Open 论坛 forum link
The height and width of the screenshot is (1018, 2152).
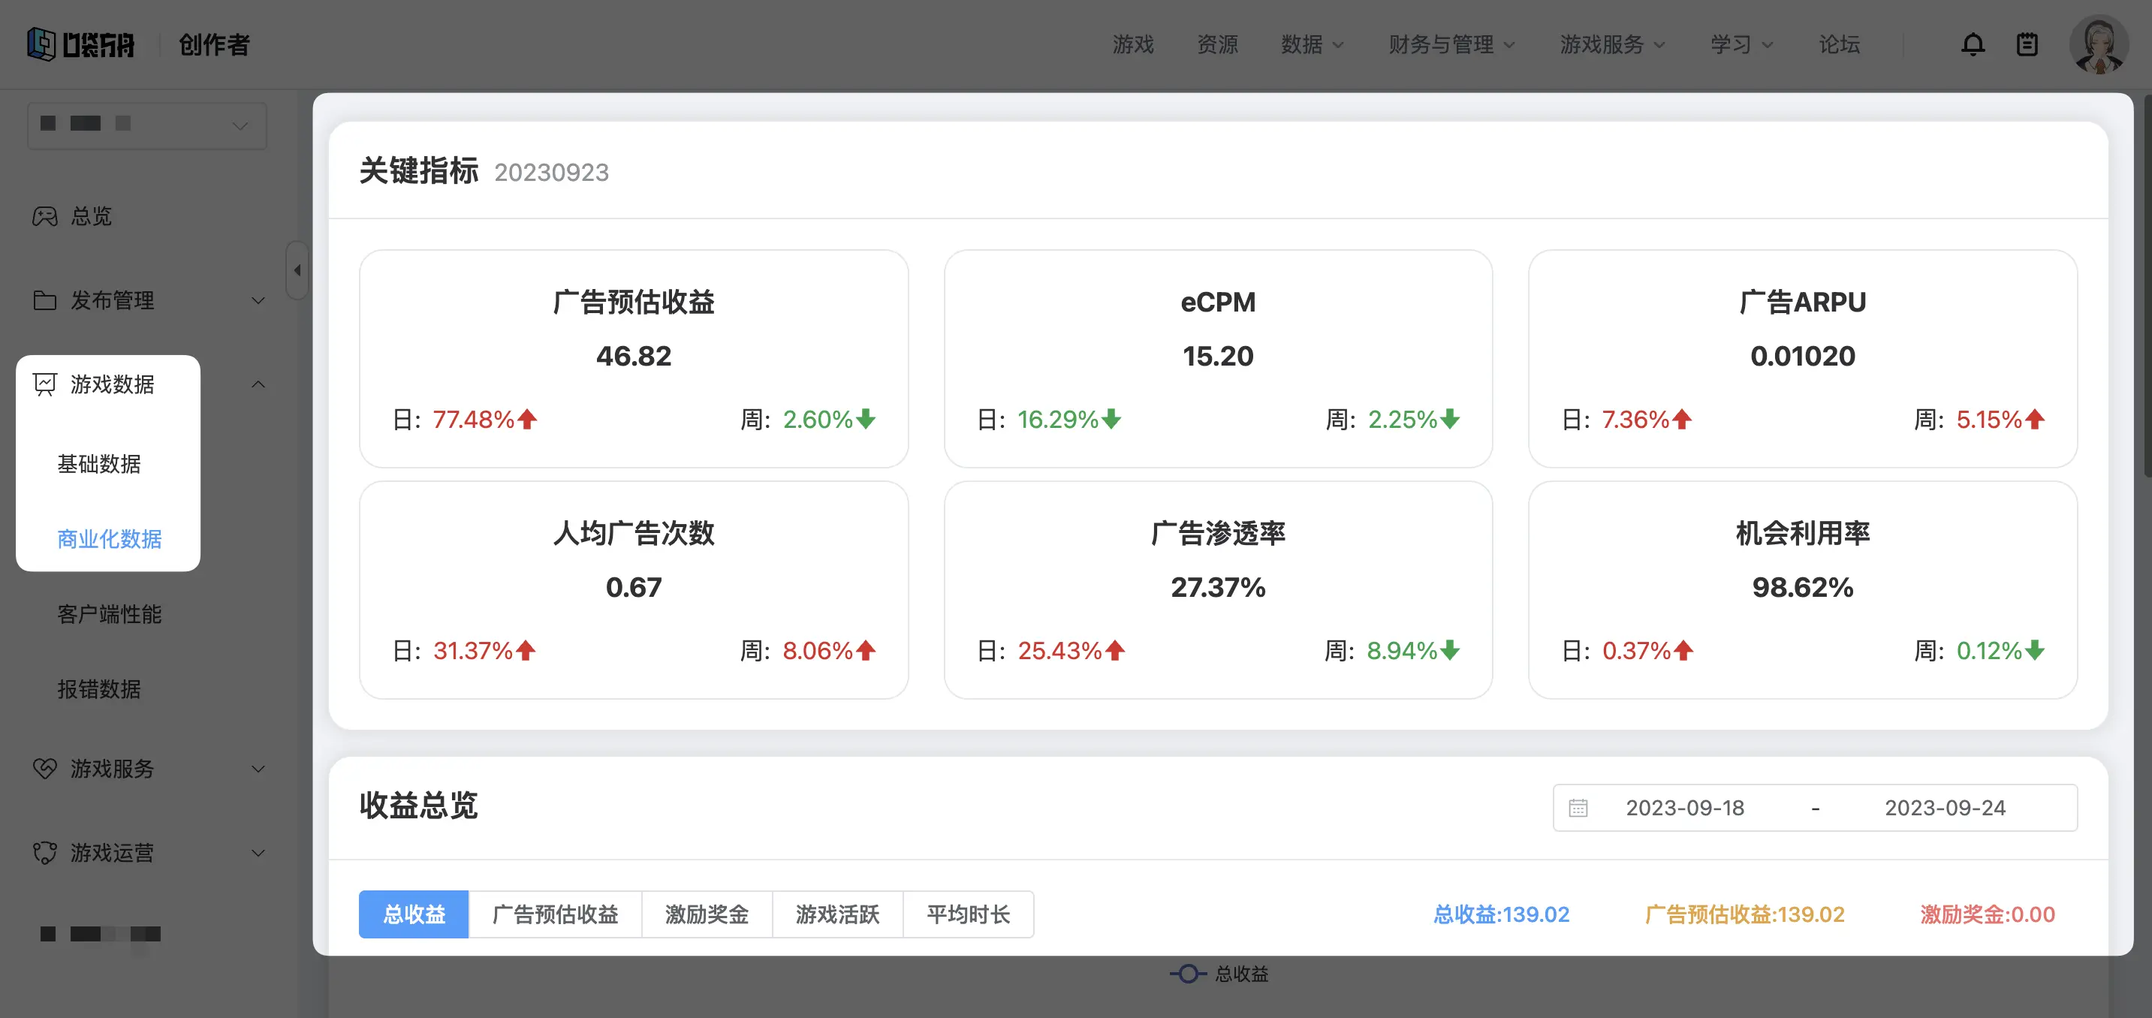coord(1839,44)
